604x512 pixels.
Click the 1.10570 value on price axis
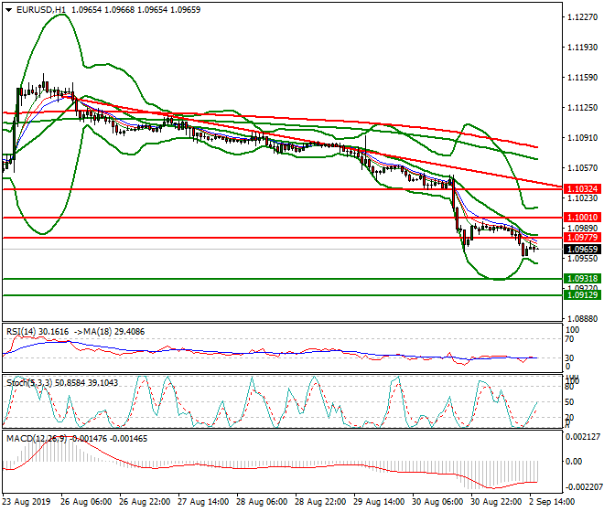coord(582,167)
